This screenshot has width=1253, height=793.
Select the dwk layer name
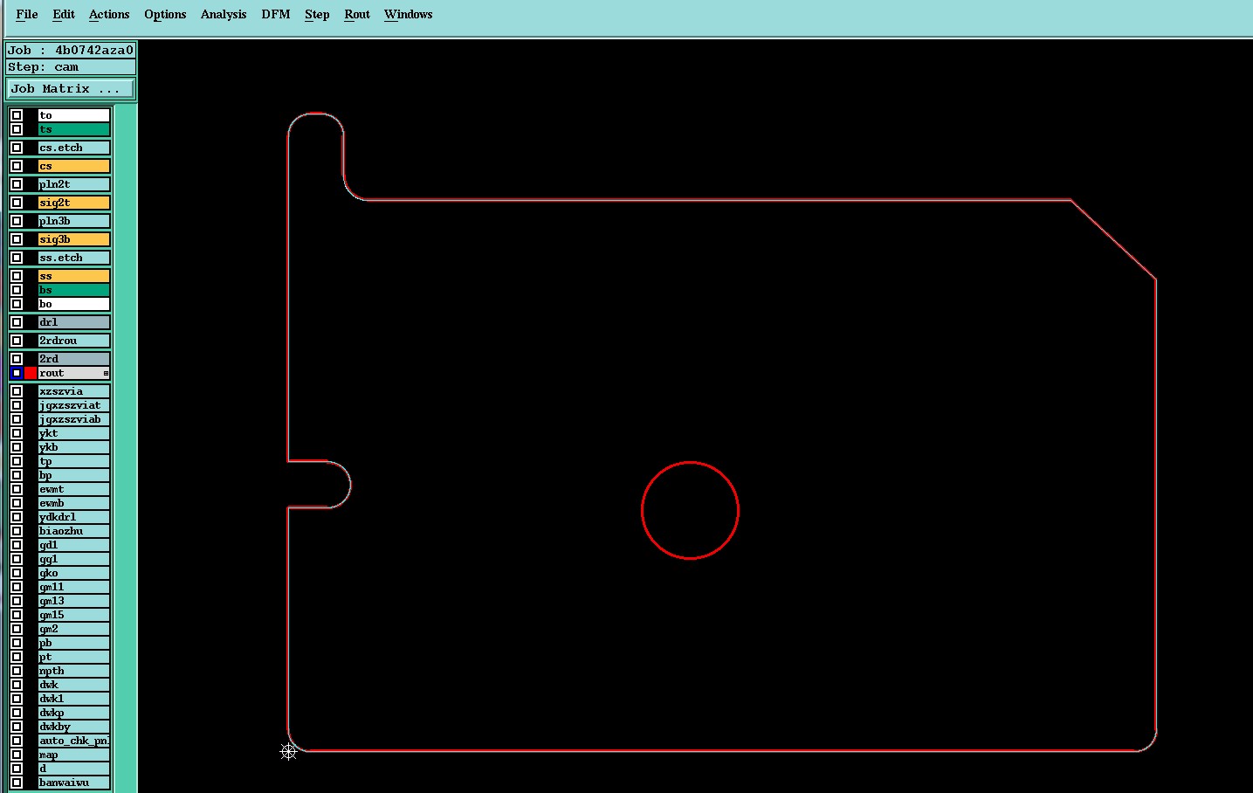coord(74,685)
